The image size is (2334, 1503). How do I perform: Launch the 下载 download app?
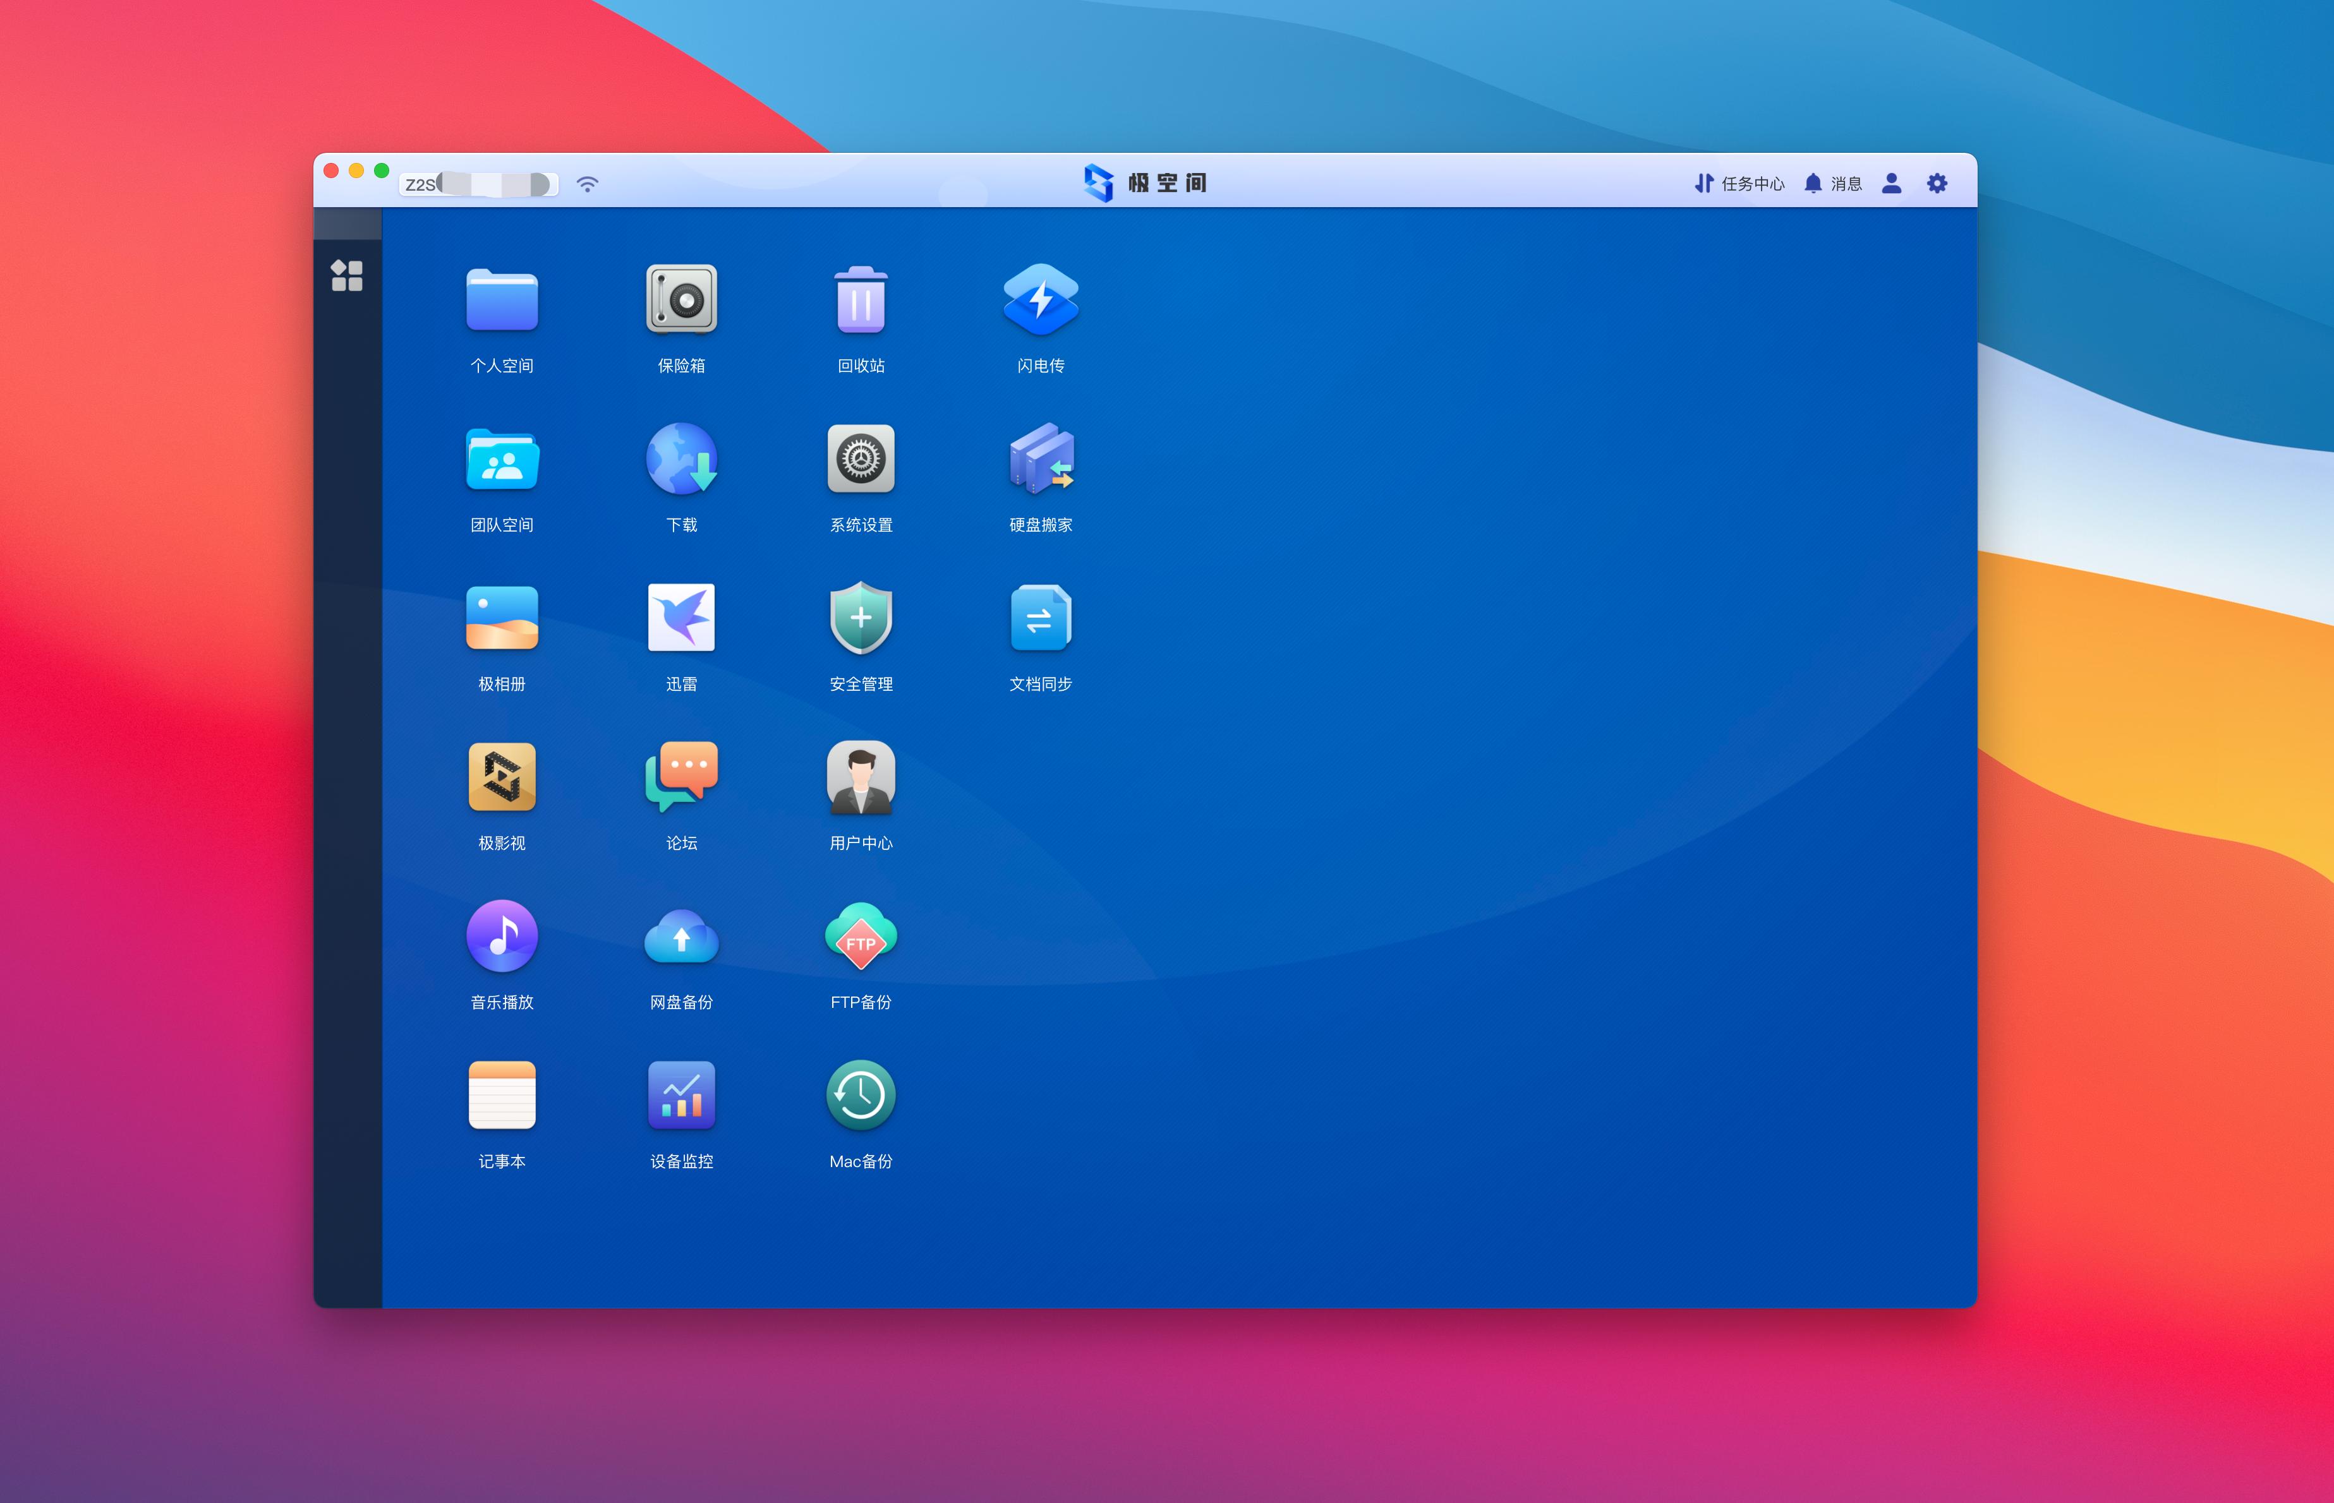(x=681, y=458)
